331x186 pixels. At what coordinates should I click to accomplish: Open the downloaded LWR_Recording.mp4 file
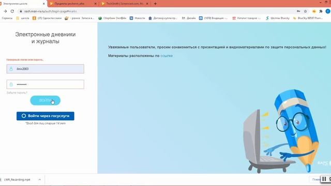[x=17, y=180]
